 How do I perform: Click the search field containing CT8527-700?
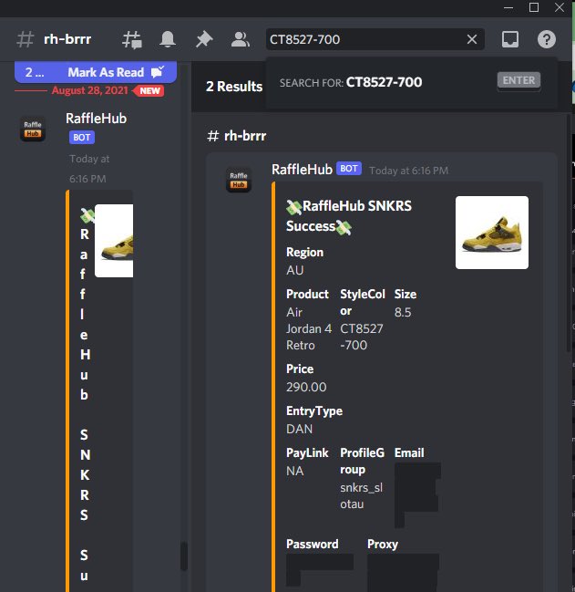[375, 39]
